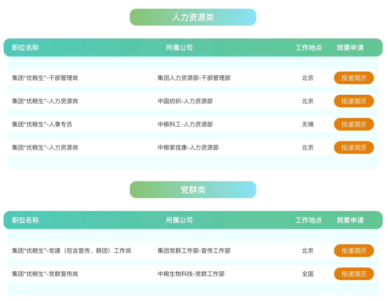
Task: Select the 党群类 category banner
Action: click(x=193, y=190)
